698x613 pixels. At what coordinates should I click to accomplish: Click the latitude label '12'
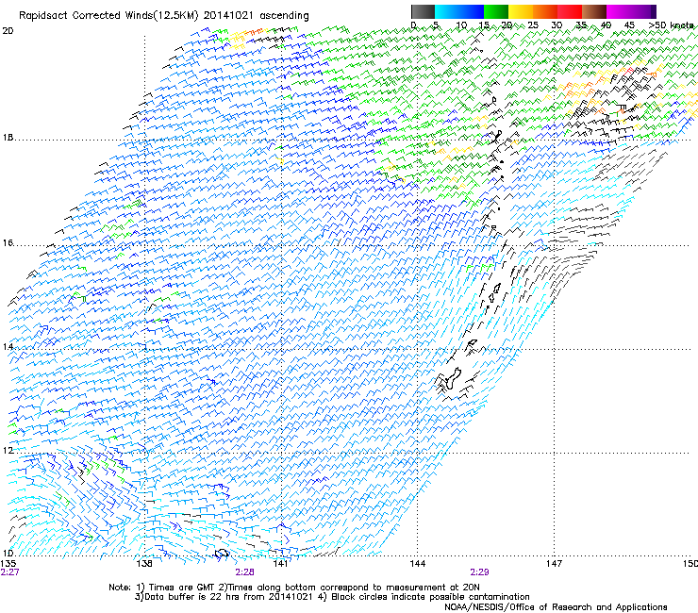(8, 450)
